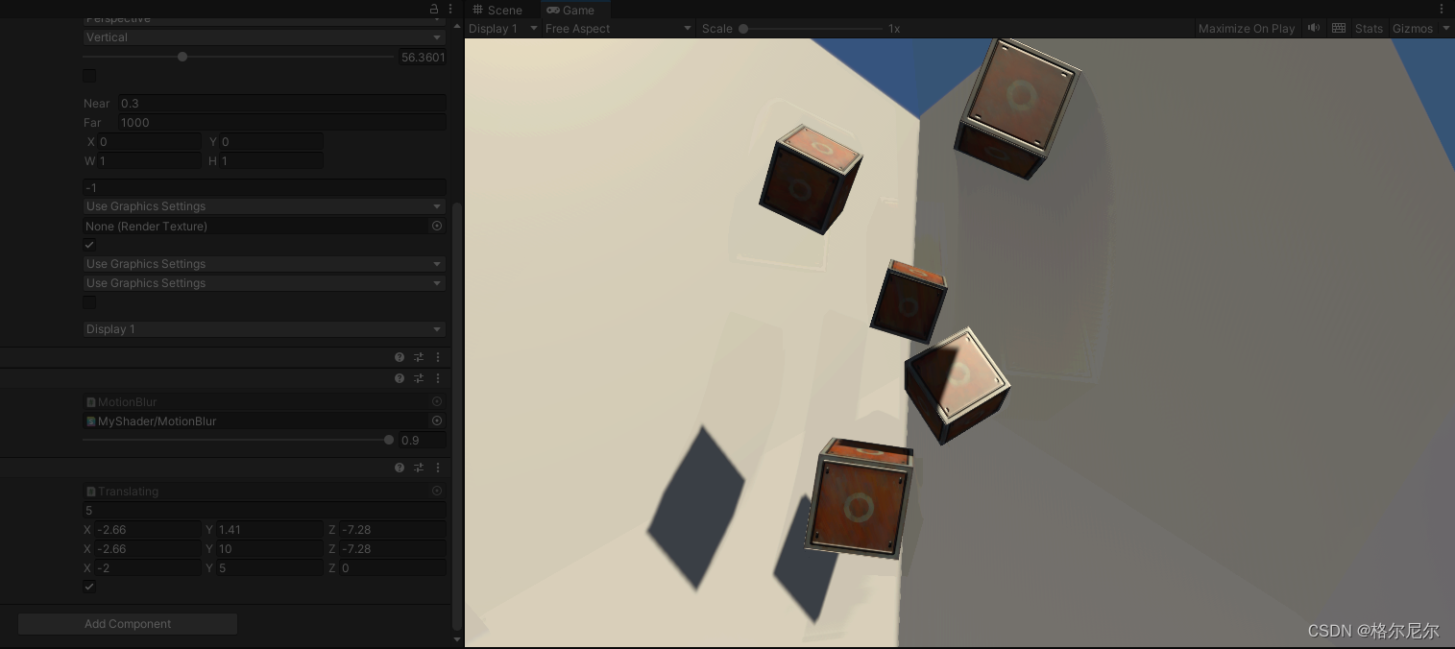This screenshot has width=1455, height=649.
Task: Click the Mute Audio icon in the Game view
Action: pos(1313,28)
